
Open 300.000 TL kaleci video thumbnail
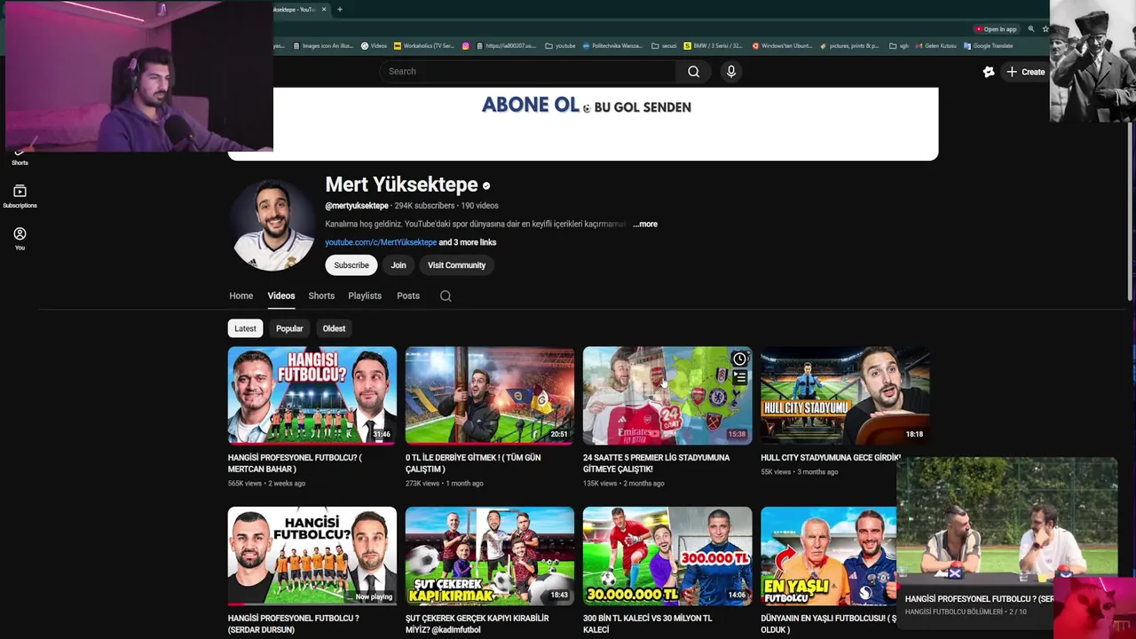[x=667, y=556]
